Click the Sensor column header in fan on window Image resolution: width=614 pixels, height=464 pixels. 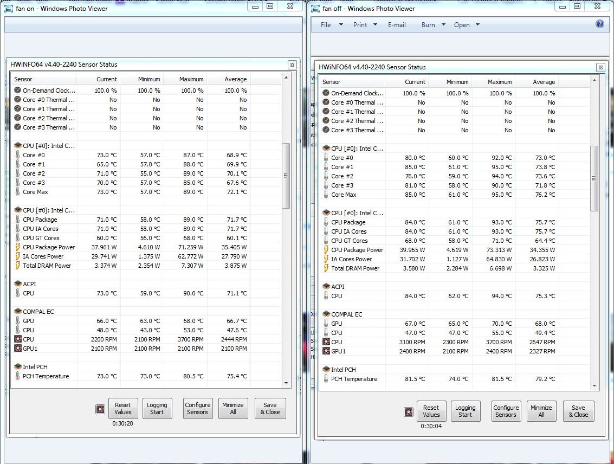click(x=43, y=79)
